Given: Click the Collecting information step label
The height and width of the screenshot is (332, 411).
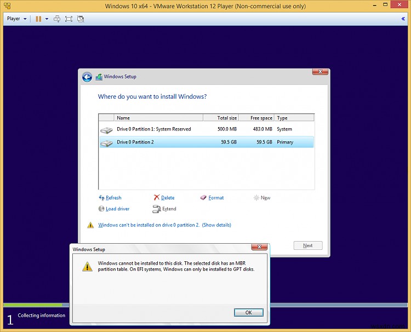Looking at the screenshot, I should pos(42,315).
